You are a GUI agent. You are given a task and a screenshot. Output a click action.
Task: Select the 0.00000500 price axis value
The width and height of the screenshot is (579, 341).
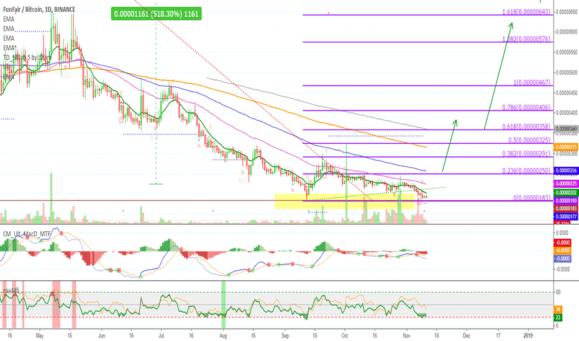coord(567,73)
